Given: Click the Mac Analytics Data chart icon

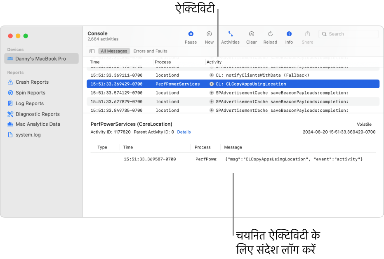Looking at the screenshot, I should click(x=10, y=124).
